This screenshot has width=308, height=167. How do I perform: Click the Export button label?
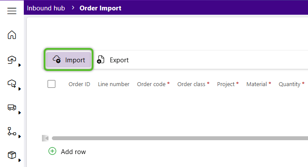pyautogui.click(x=119, y=60)
